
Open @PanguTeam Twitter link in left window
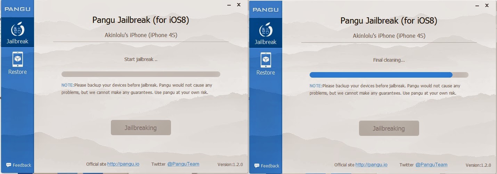(x=183, y=164)
